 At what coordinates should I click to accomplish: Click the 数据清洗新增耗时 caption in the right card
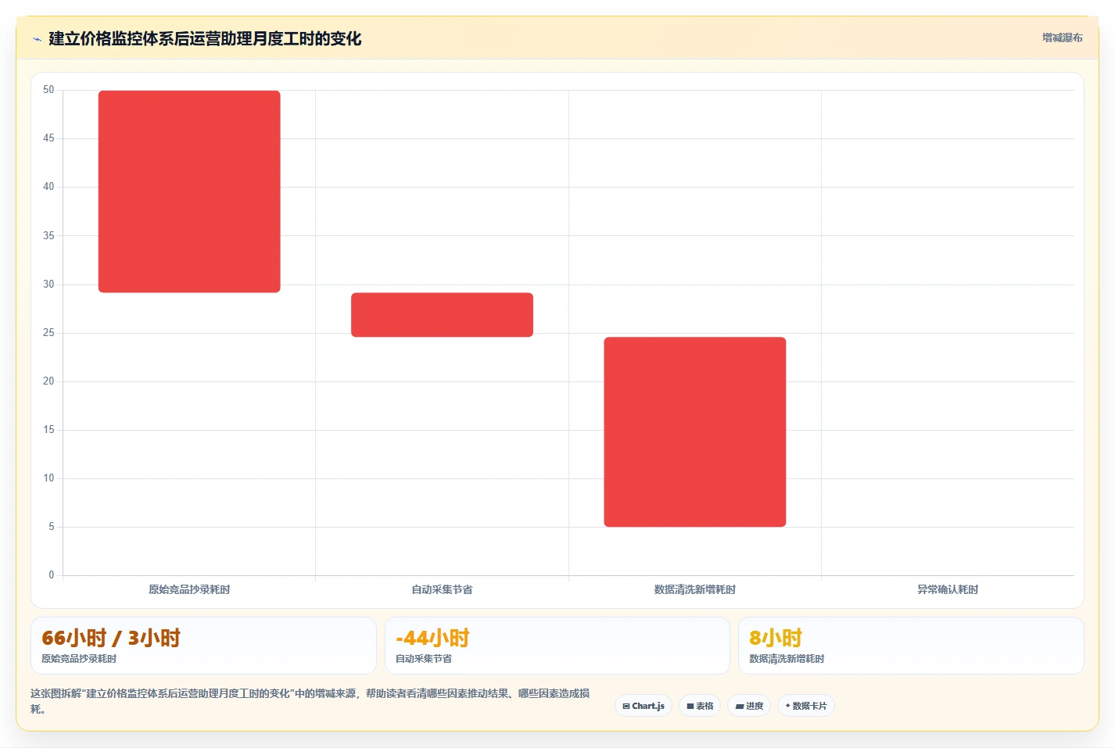(x=787, y=659)
